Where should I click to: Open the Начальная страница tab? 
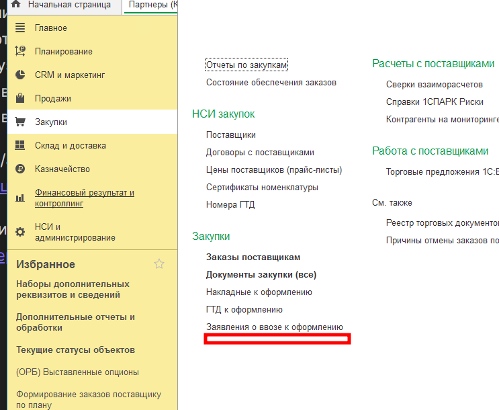click(69, 5)
